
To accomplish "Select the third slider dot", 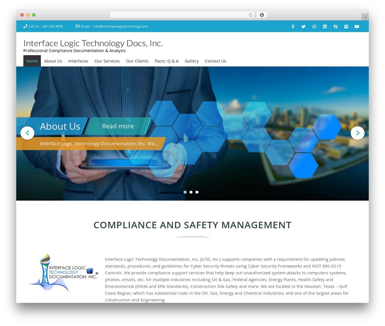I will 197,192.
